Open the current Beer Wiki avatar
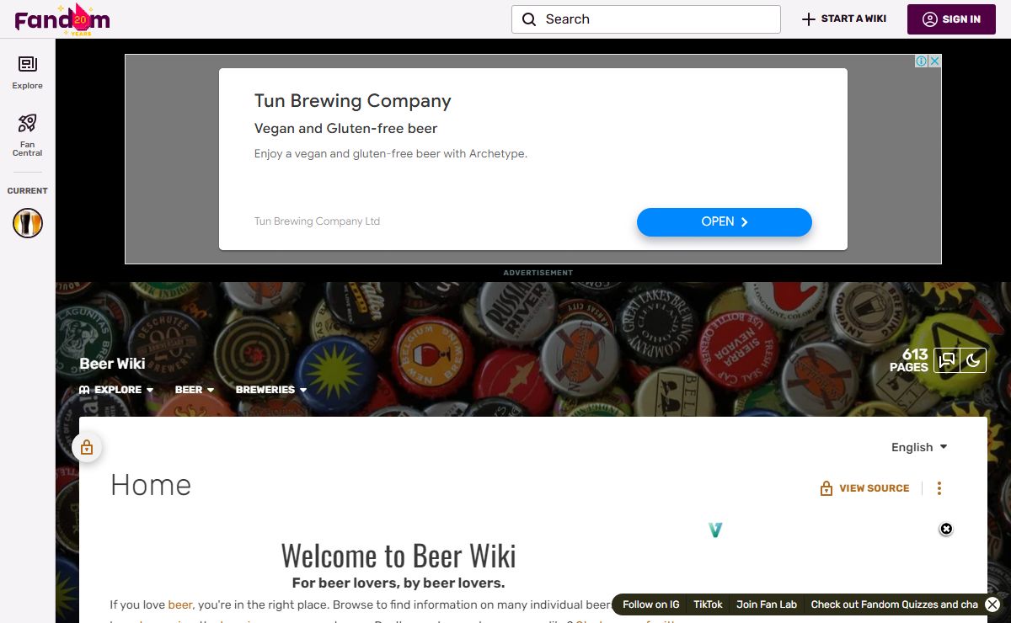This screenshot has width=1011, height=623. point(28,223)
